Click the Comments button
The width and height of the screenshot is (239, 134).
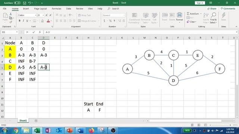coord(228,9)
